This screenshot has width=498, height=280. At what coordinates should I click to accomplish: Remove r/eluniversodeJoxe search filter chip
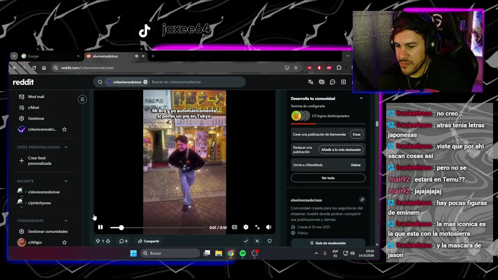[145, 82]
